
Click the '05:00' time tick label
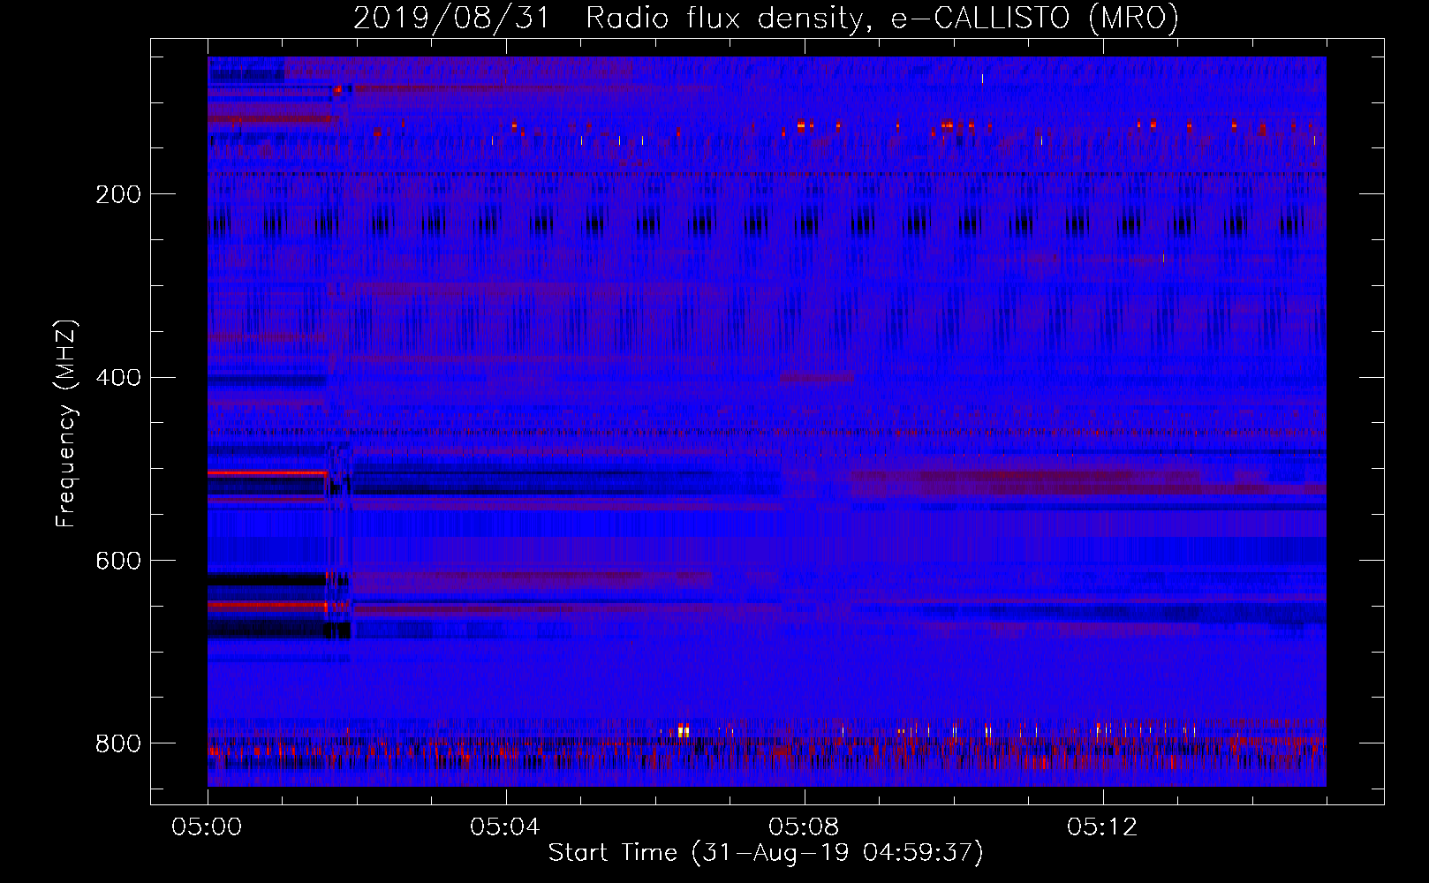point(207,827)
